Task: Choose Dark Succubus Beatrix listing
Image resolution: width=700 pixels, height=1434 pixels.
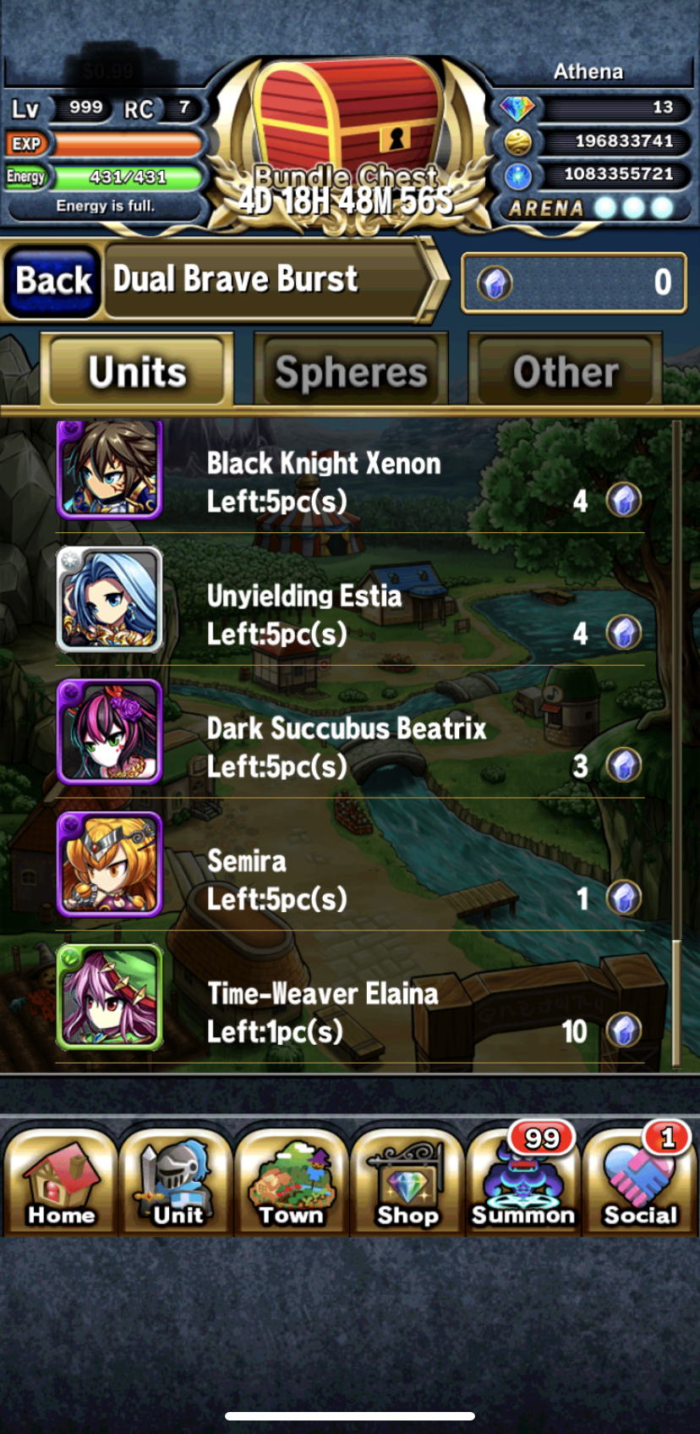Action: [350, 733]
